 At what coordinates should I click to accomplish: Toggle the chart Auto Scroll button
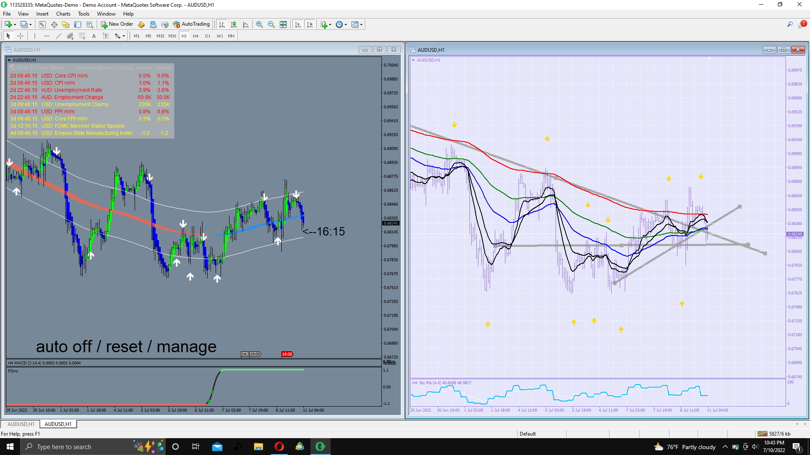[298, 24]
